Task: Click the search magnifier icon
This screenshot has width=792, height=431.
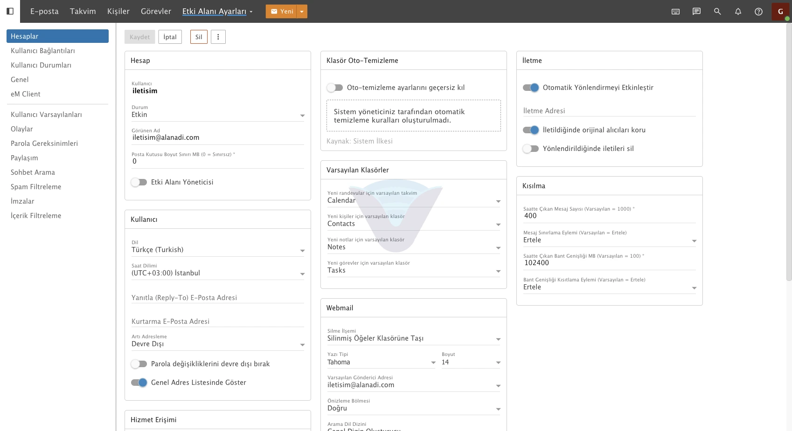Action: [717, 11]
